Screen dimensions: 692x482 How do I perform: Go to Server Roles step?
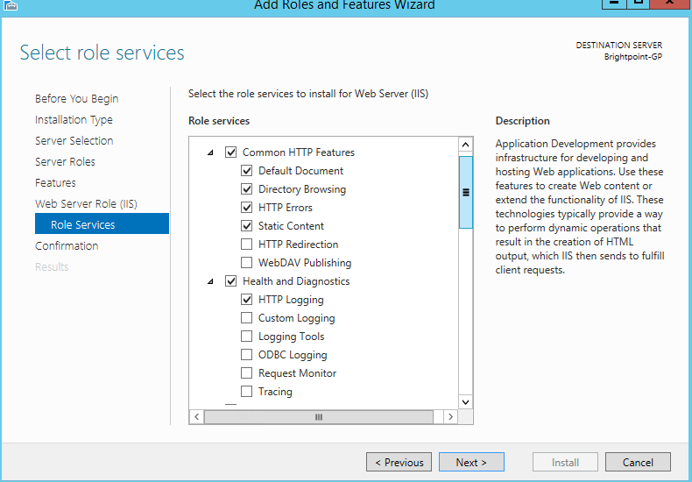click(65, 162)
